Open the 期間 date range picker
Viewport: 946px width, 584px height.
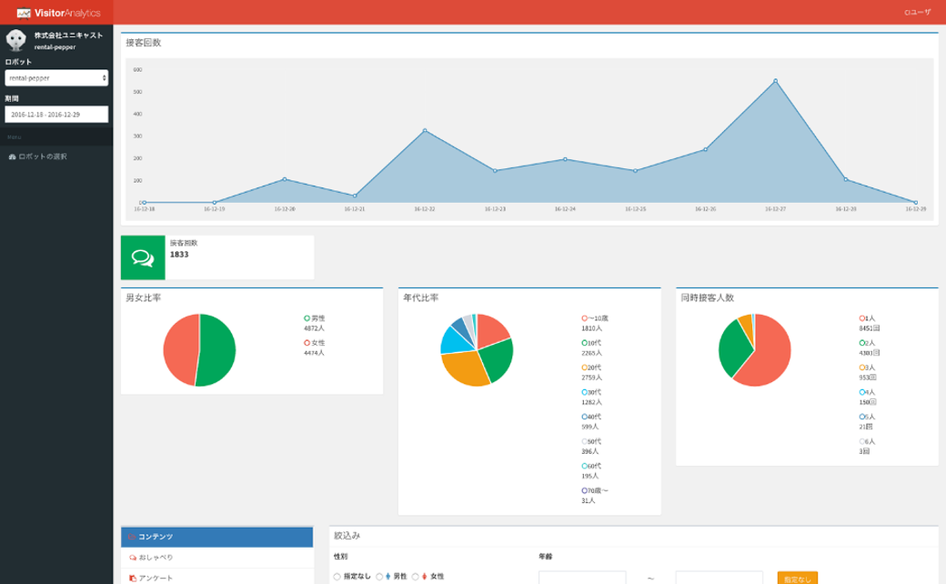pos(56,115)
